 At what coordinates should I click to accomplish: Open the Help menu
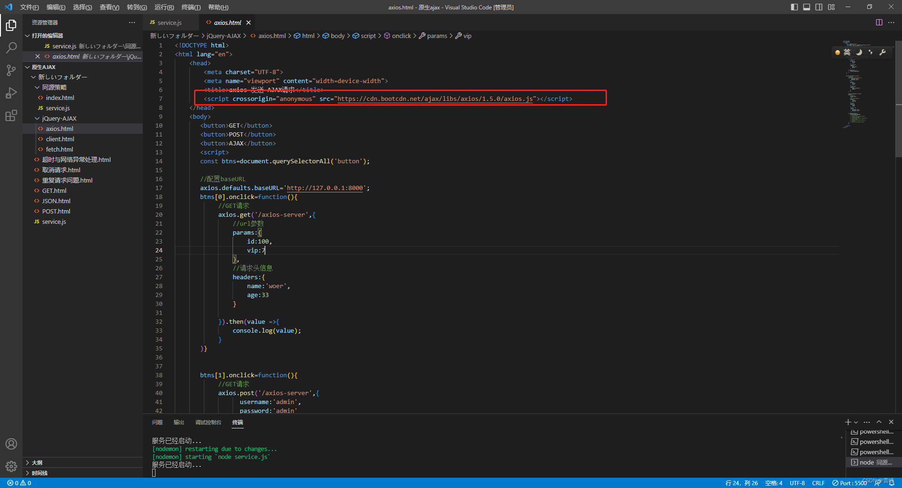(218, 7)
